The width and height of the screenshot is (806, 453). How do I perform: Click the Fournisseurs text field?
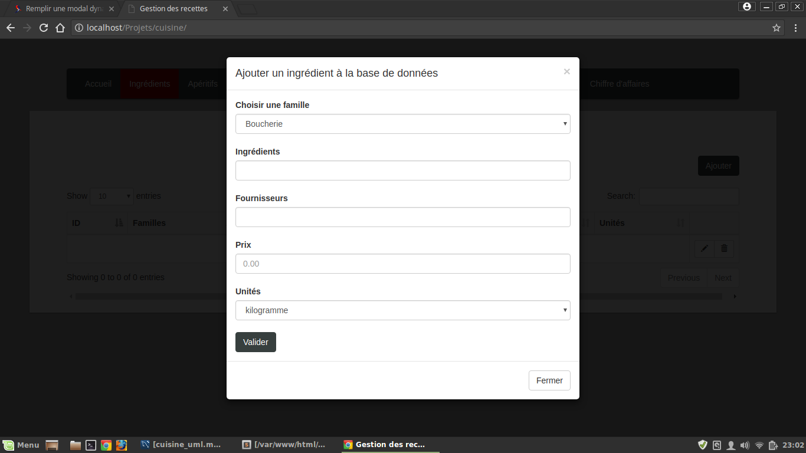(403, 217)
